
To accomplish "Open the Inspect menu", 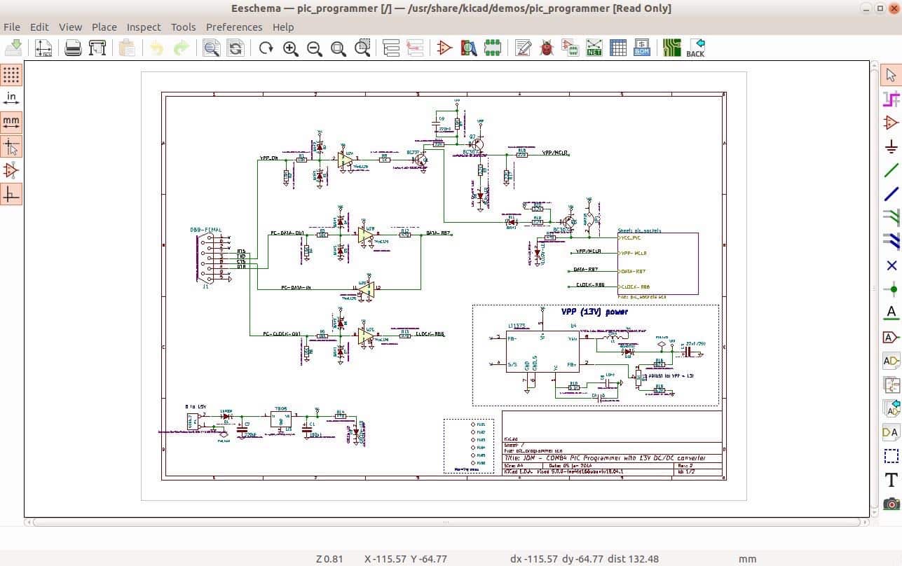I will click(x=144, y=27).
